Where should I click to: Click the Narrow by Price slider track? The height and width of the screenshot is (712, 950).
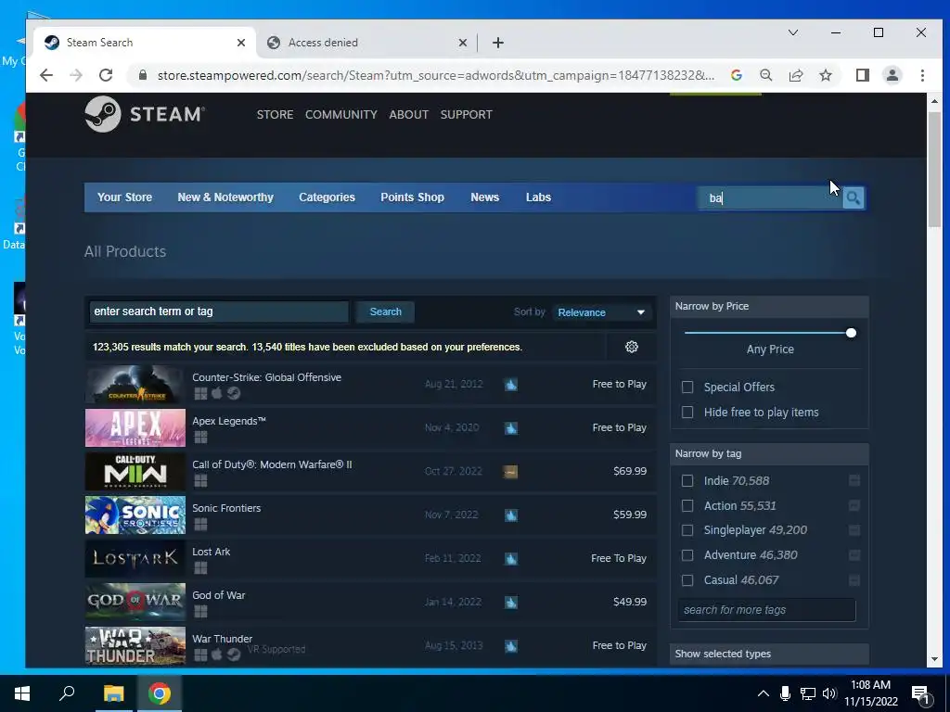[x=769, y=333]
